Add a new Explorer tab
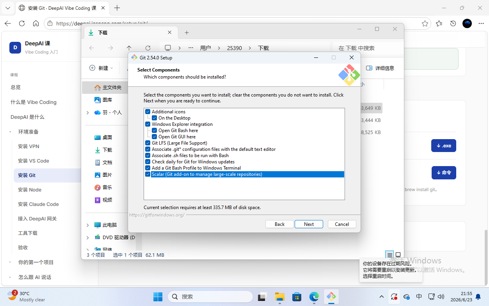 coord(187,33)
